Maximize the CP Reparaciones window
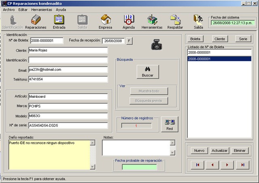 pyautogui.click(x=249, y=4)
